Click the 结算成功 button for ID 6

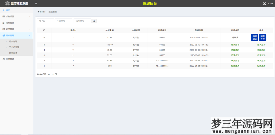[255, 37]
